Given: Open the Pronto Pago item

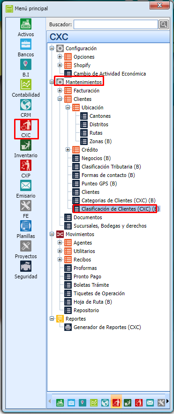Looking at the screenshot, I should pyautogui.click(x=87, y=276).
